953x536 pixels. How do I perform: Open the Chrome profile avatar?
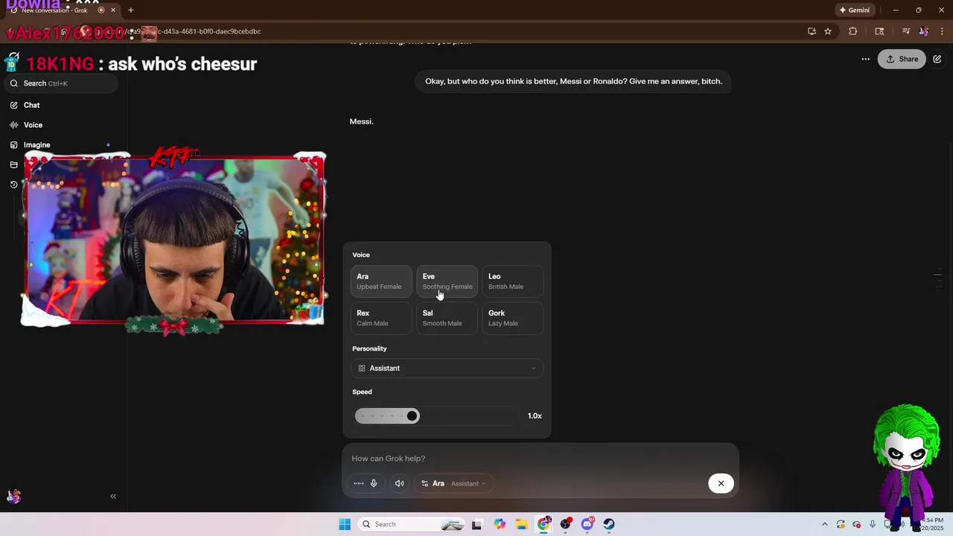[924, 31]
